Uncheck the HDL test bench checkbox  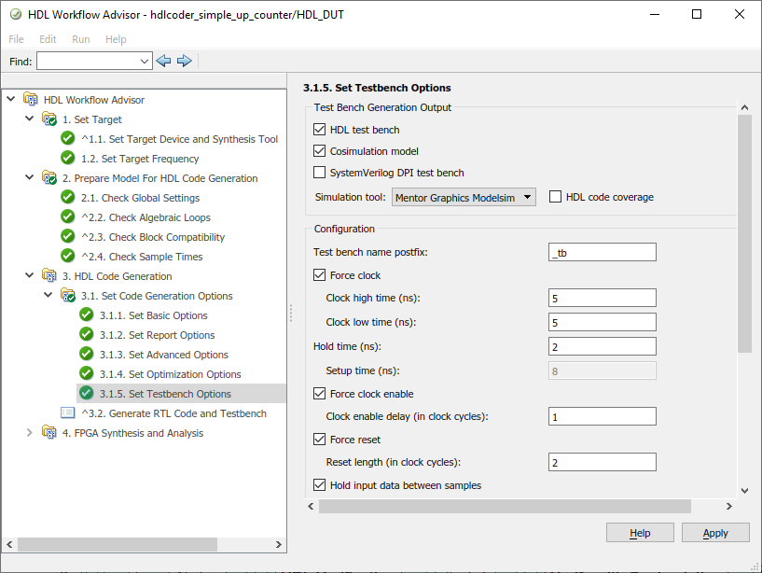[x=320, y=130]
